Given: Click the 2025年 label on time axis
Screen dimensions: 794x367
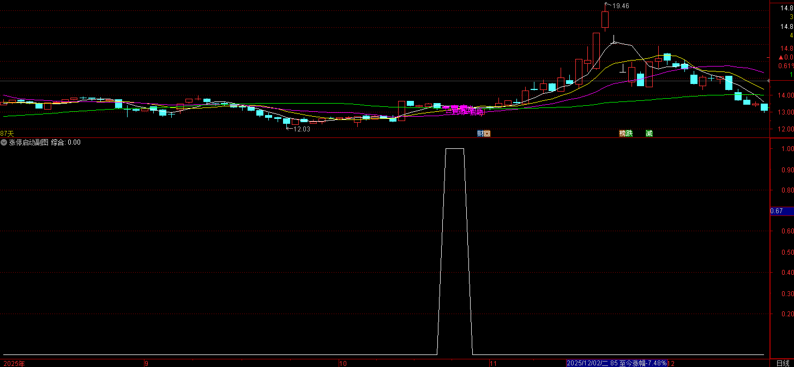Looking at the screenshot, I should click(x=14, y=363).
